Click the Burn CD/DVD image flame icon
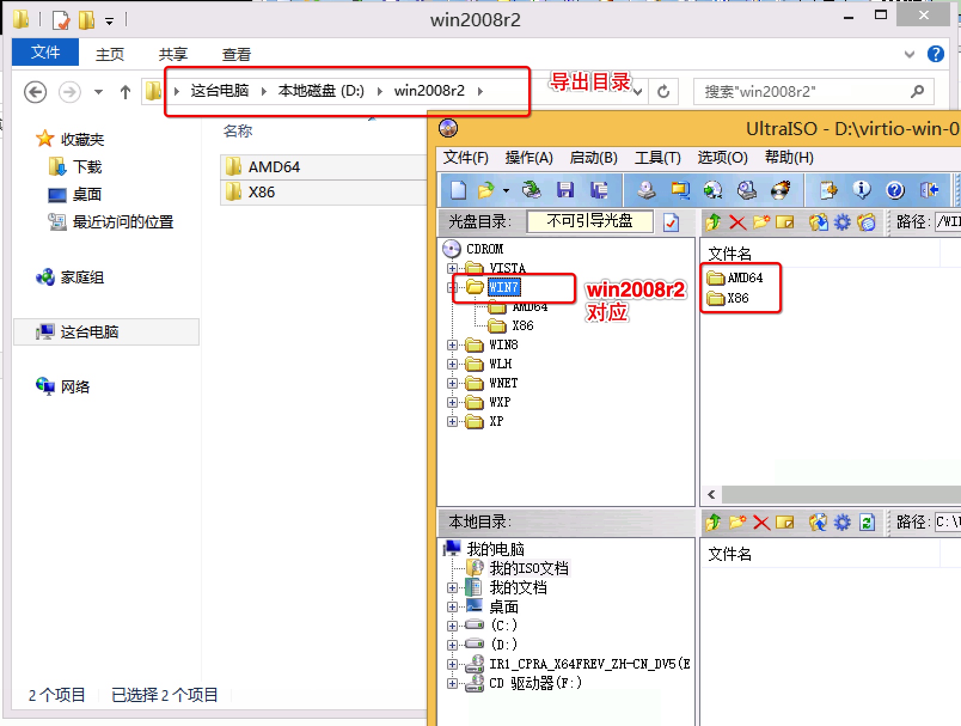This screenshot has width=961, height=726. point(781,190)
